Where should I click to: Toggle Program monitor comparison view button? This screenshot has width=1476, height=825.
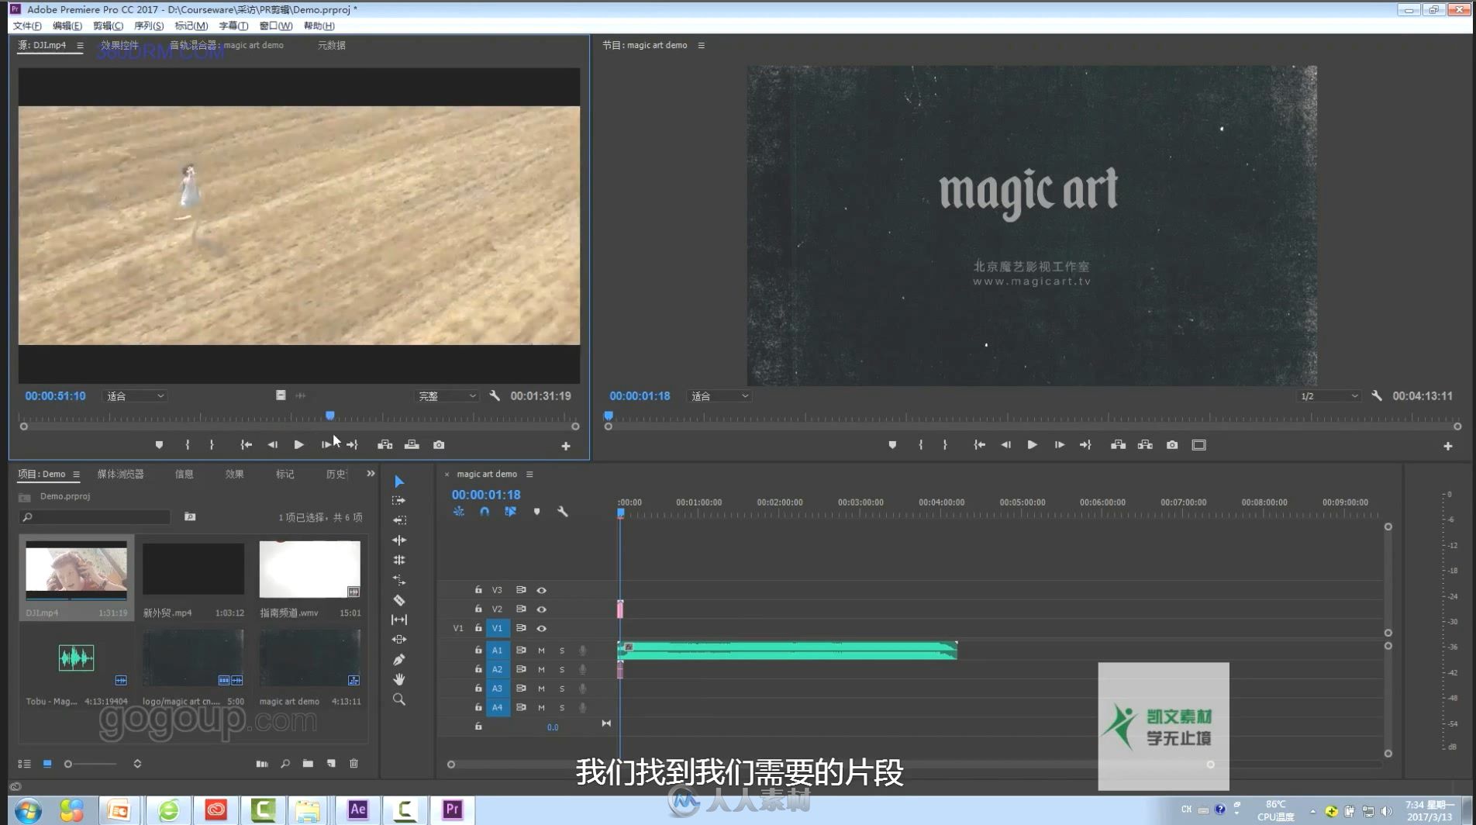point(1199,445)
